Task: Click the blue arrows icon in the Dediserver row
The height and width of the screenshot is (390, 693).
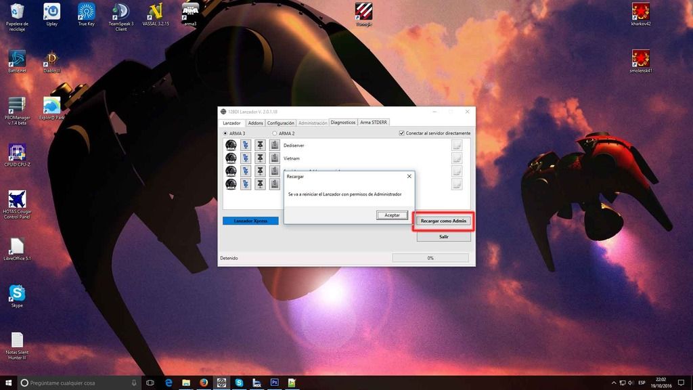Action: tap(246, 145)
